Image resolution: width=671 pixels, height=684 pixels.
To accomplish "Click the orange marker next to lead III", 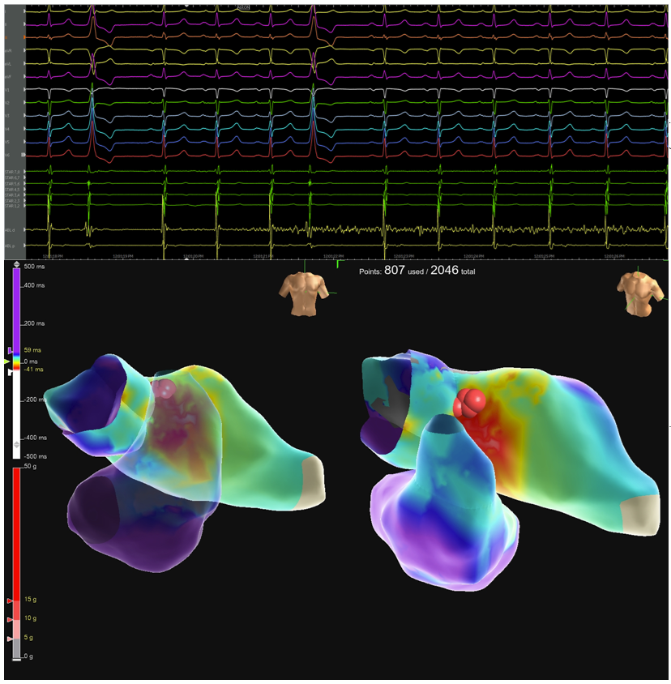I will [24, 36].
